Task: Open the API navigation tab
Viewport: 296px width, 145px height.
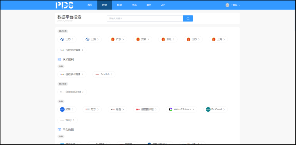Action: [x=163, y=5]
